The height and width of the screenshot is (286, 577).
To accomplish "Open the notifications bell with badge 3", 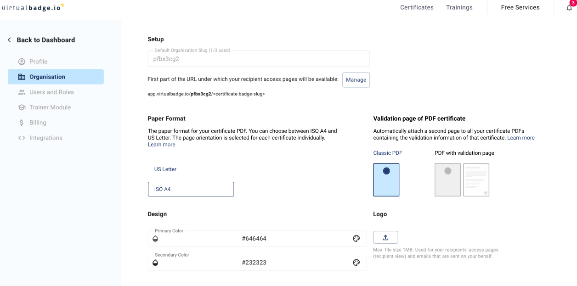I will coord(569,7).
